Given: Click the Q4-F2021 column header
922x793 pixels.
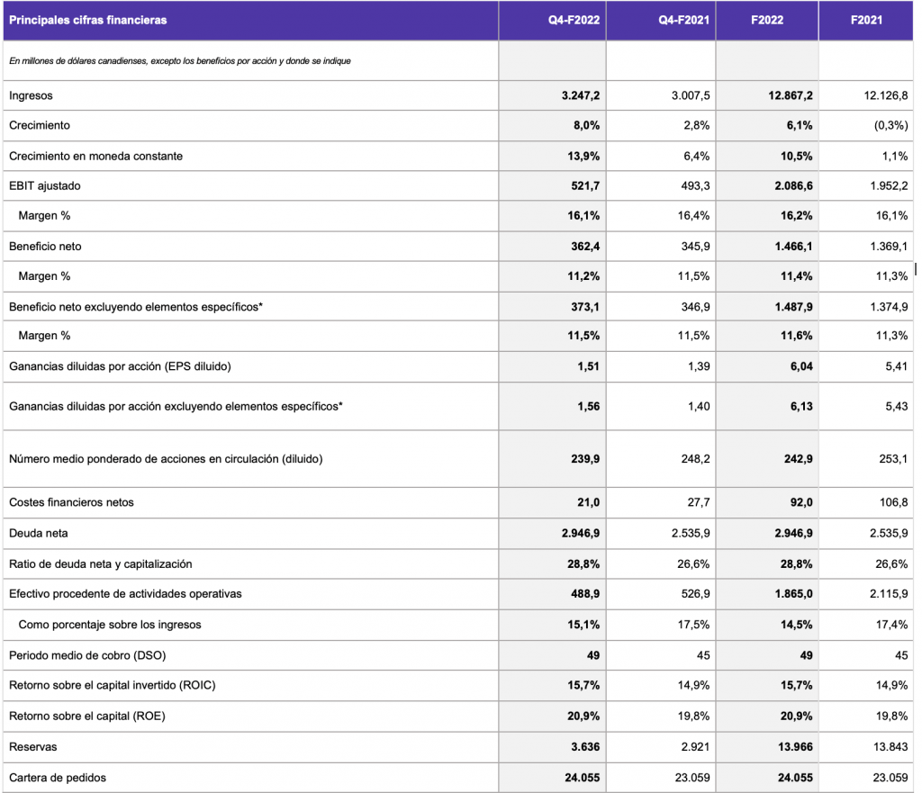Looking at the screenshot, I should (683, 20).
